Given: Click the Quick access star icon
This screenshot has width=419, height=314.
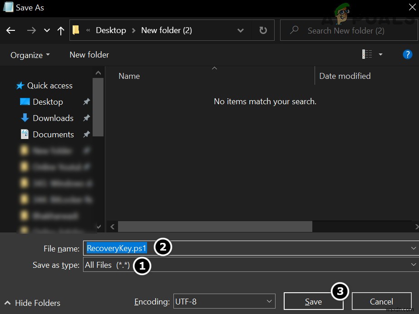Looking at the screenshot, I should pyautogui.click(x=20, y=85).
